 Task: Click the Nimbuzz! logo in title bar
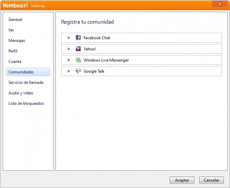click(15, 5)
